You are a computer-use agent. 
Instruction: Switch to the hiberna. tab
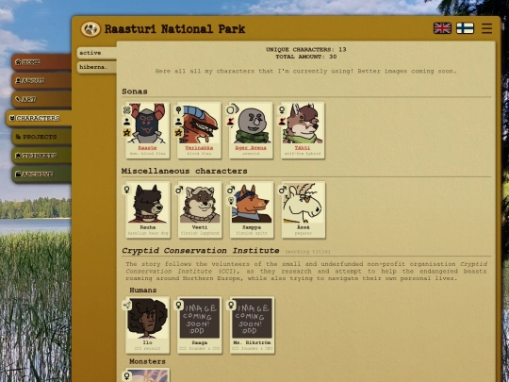(97, 67)
